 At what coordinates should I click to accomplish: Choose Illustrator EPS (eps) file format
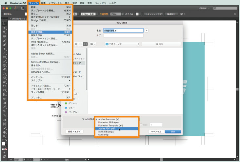(x=117, y=123)
